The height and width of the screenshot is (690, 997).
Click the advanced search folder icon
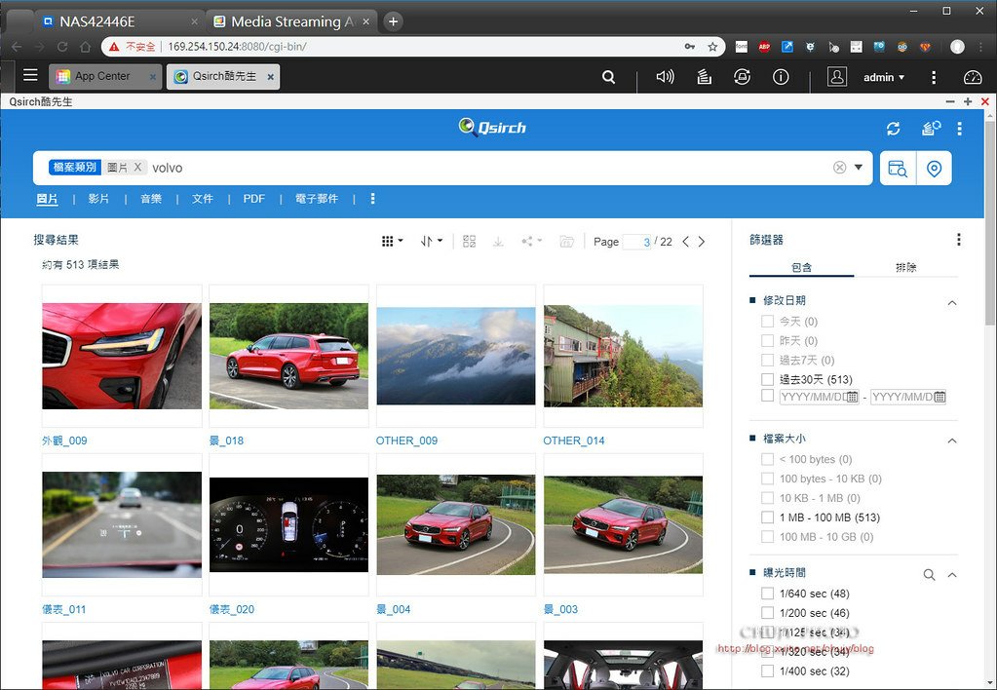(898, 169)
